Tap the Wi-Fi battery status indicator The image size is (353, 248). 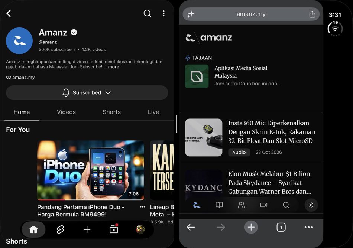pyautogui.click(x=335, y=28)
